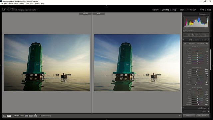Screen dimensions: 213x120
Task: Switch to the Map module
Action: click(x=174, y=10)
